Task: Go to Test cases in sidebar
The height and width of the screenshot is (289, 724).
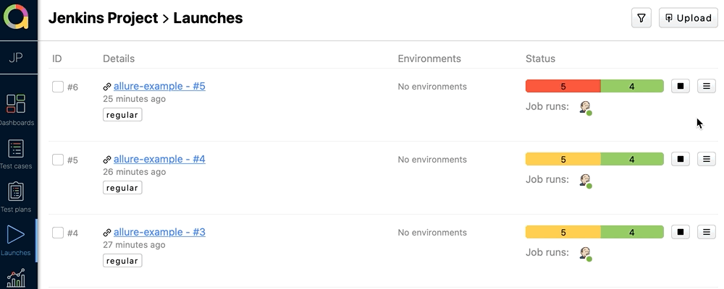Action: click(x=16, y=153)
